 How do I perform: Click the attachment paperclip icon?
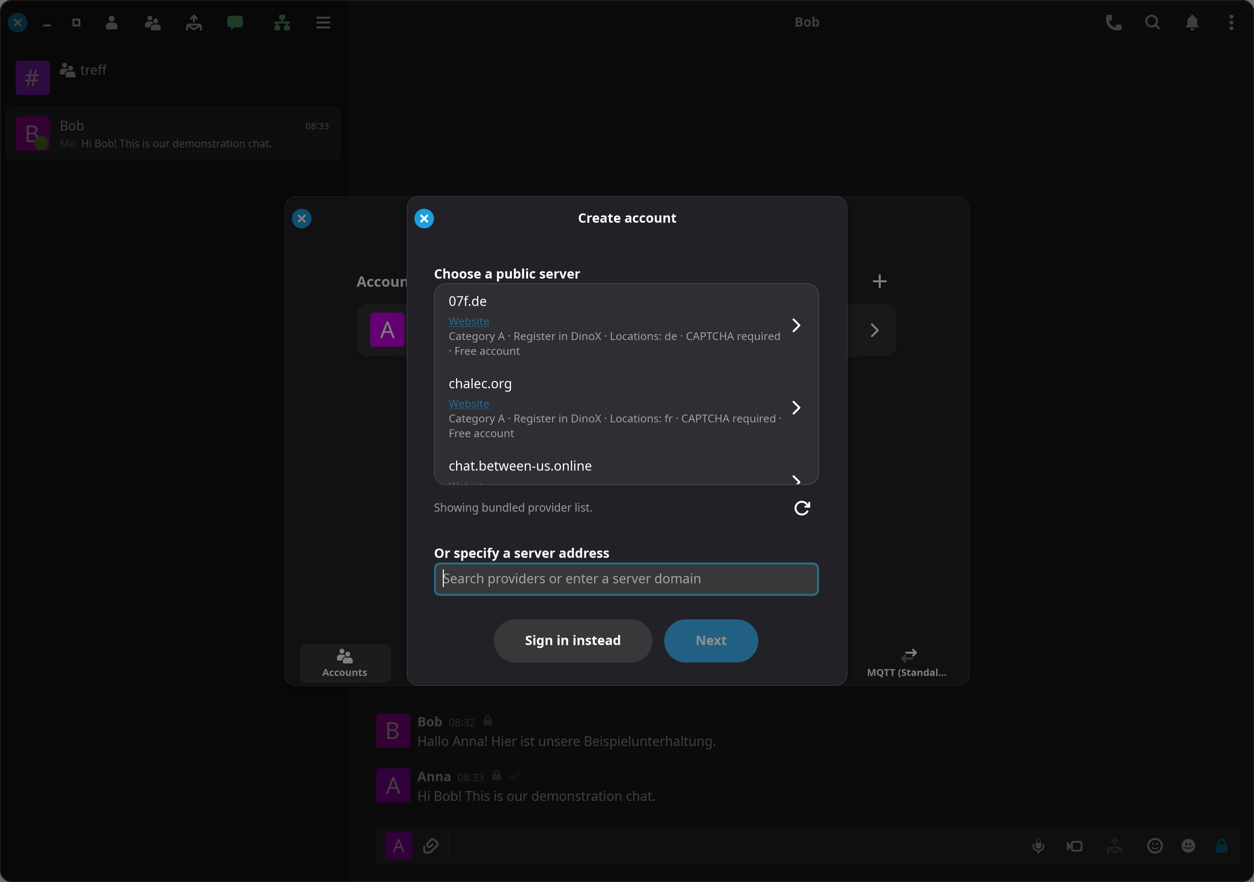[431, 846]
